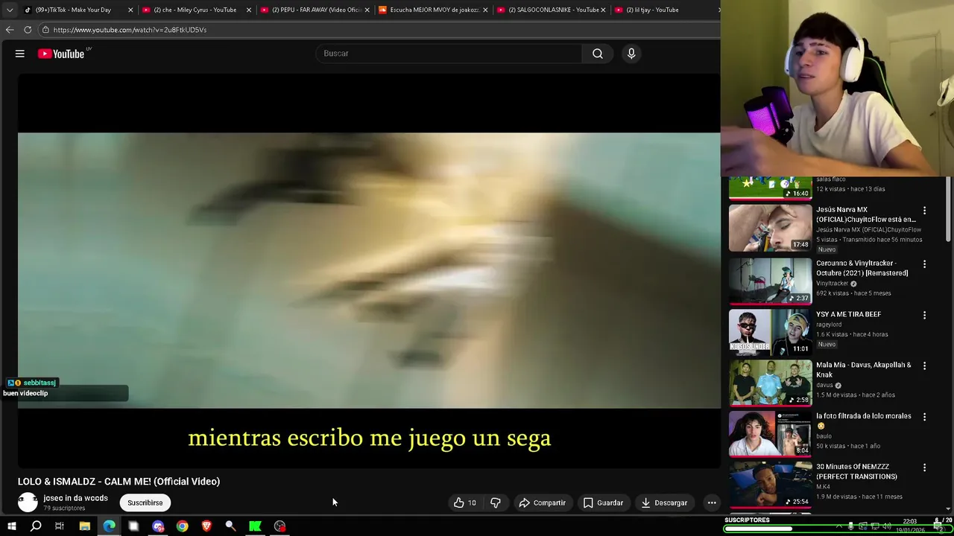Image resolution: width=954 pixels, height=536 pixels.
Task: Open the YouTube hamburger guide menu
Action: tap(20, 54)
